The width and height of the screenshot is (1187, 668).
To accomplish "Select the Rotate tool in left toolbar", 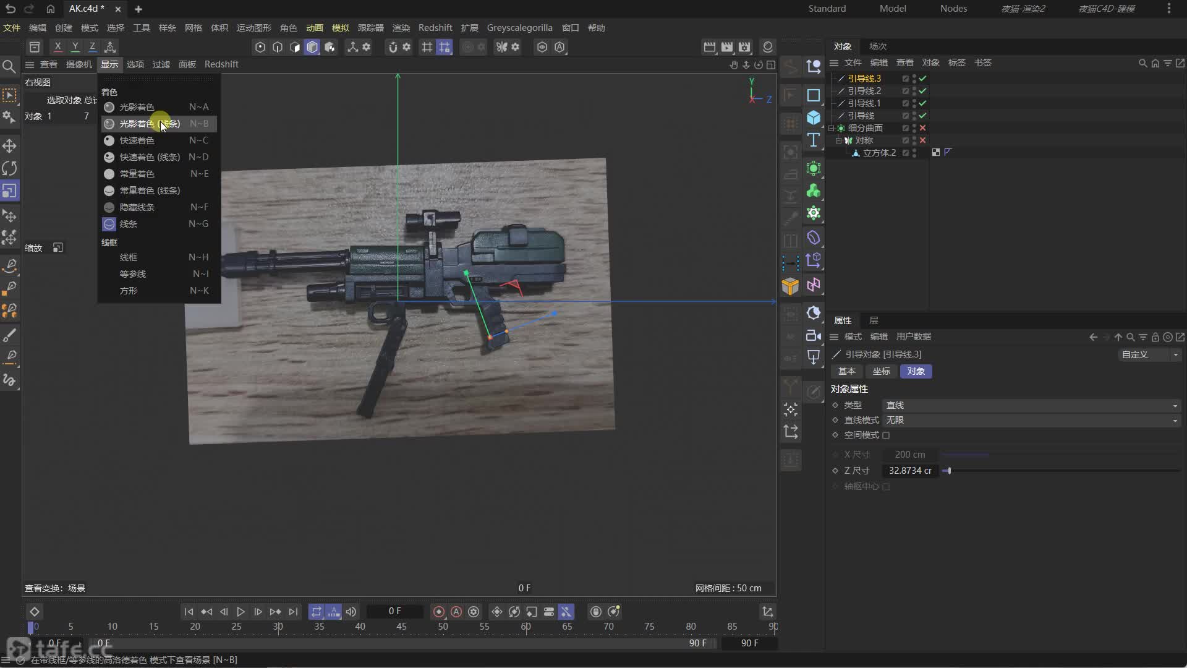I will coord(9,168).
